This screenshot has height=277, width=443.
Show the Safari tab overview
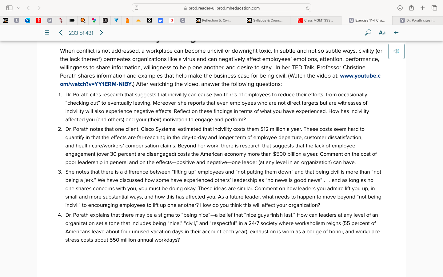pos(434,8)
